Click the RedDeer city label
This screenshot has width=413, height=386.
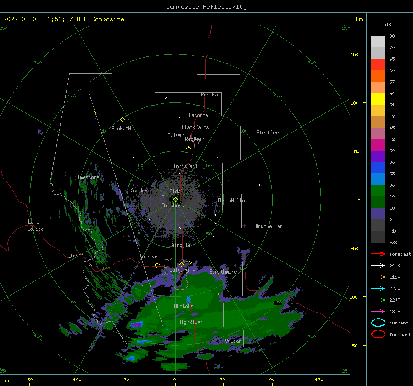(195, 139)
